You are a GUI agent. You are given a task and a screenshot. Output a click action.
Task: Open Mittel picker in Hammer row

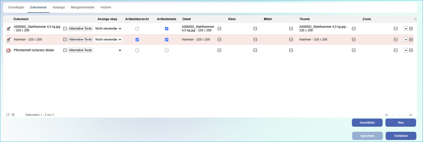coord(291,40)
